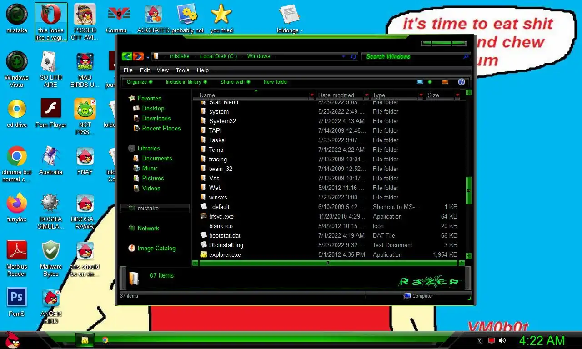Screen dimensions: 582x349
Task: Select Local Disk (C:) in address bar
Action: 218,56
